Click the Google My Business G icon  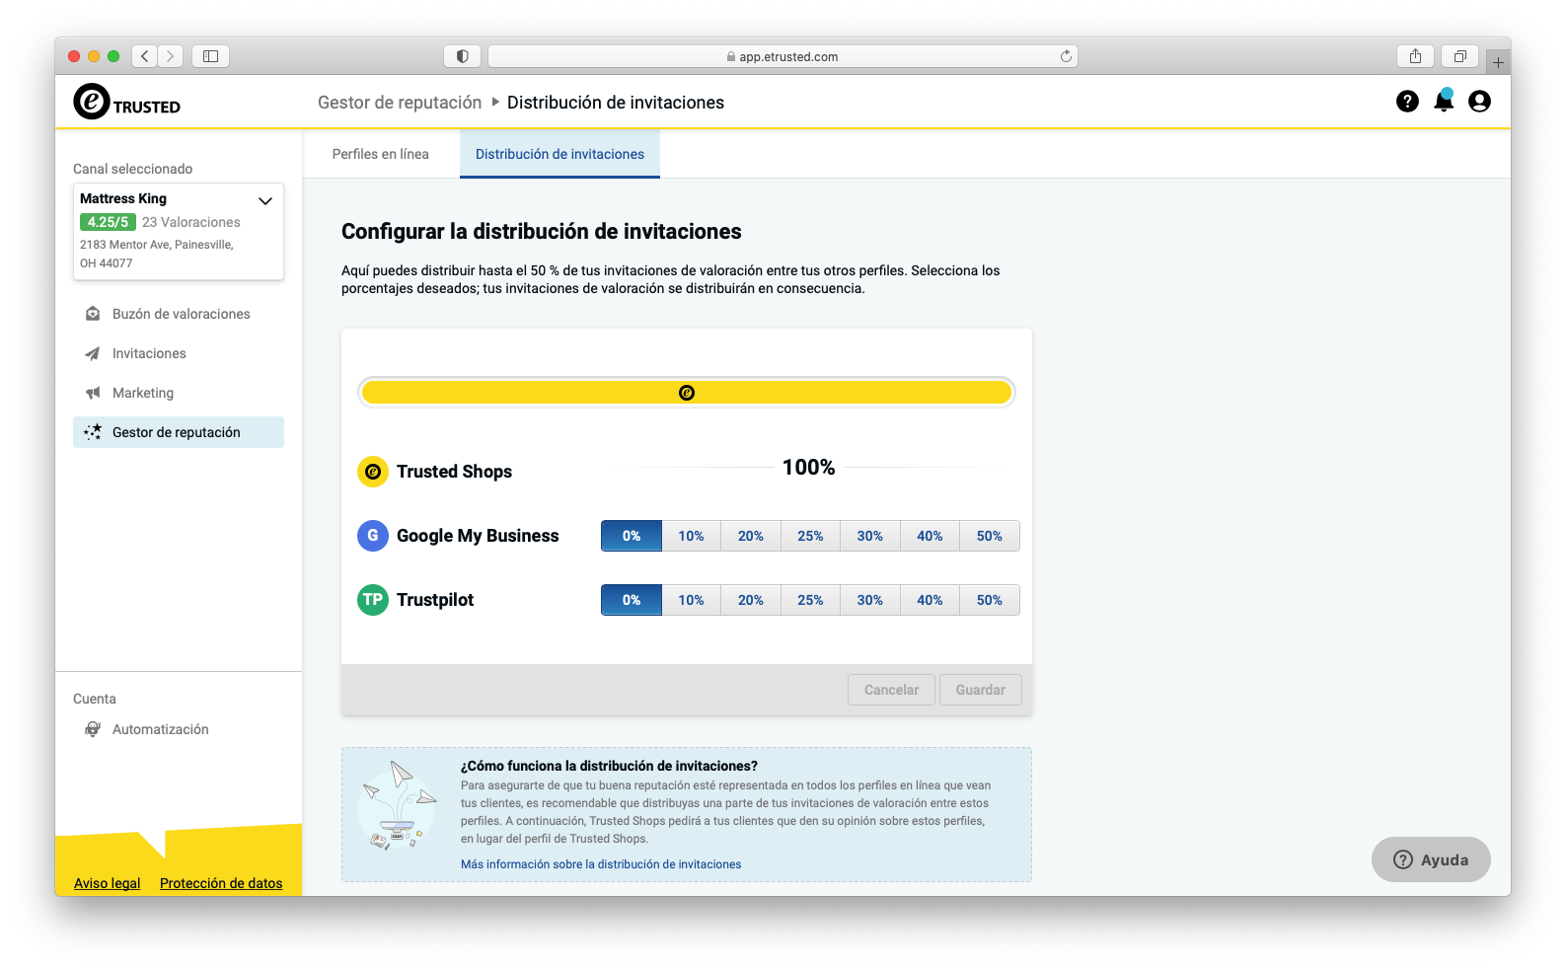coord(373,536)
